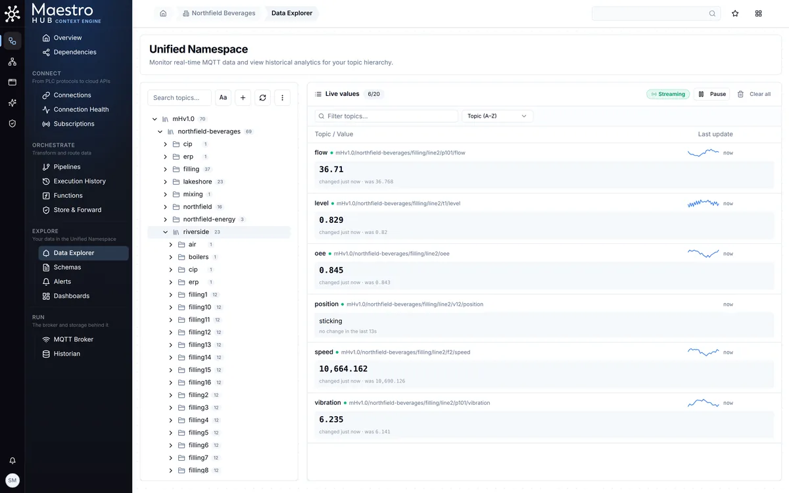This screenshot has height=493, width=789.
Task: Select the shield rail icon
Action: click(x=12, y=124)
